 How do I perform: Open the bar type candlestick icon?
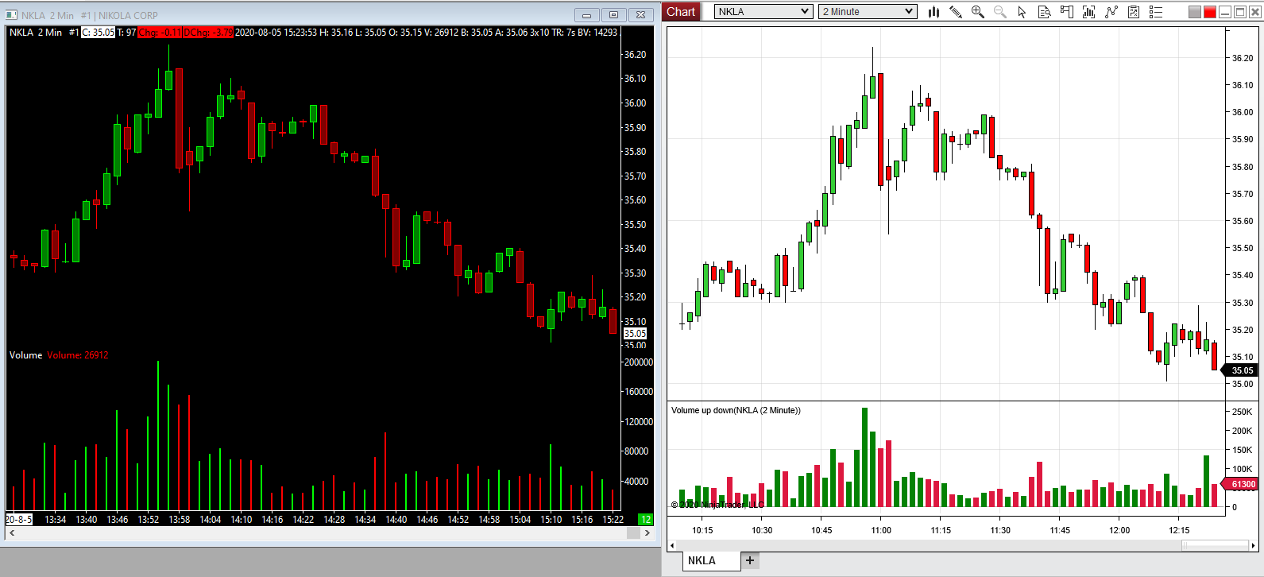coord(934,12)
